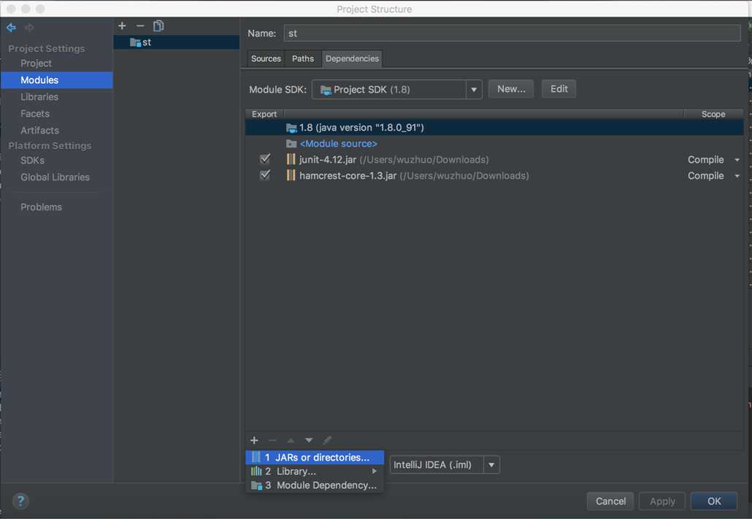The image size is (752, 519).
Task: Click Module Dependency folder icon in popup
Action: [256, 485]
